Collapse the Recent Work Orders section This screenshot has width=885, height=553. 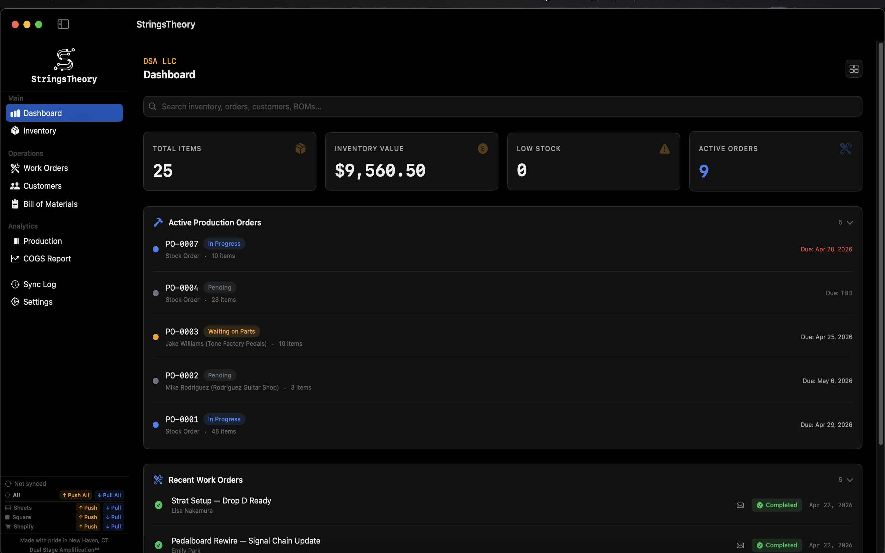(850, 480)
